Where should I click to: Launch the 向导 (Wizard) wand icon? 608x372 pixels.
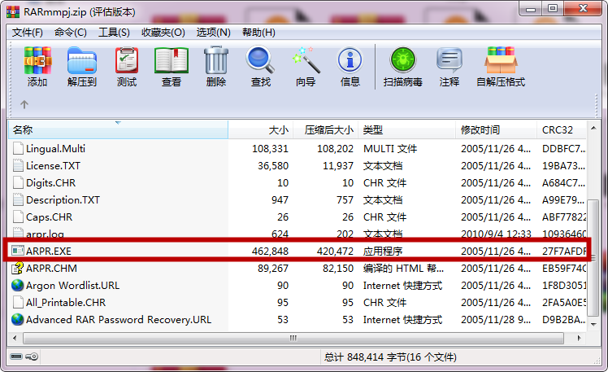click(x=306, y=60)
